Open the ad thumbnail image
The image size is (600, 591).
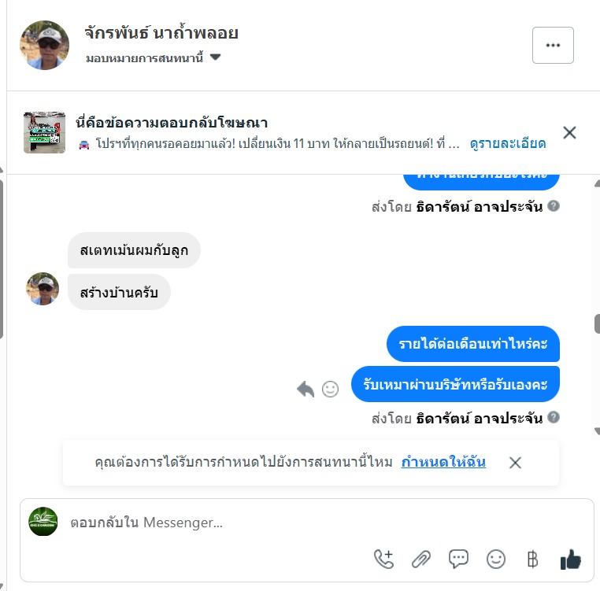(x=44, y=132)
